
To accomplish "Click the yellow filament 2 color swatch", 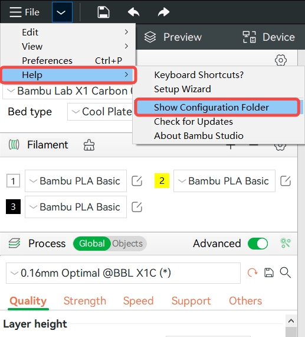I will point(162,181).
